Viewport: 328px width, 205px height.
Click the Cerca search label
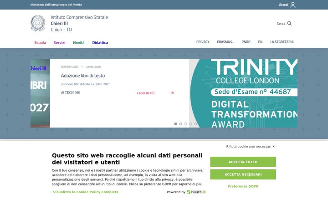point(281,23)
